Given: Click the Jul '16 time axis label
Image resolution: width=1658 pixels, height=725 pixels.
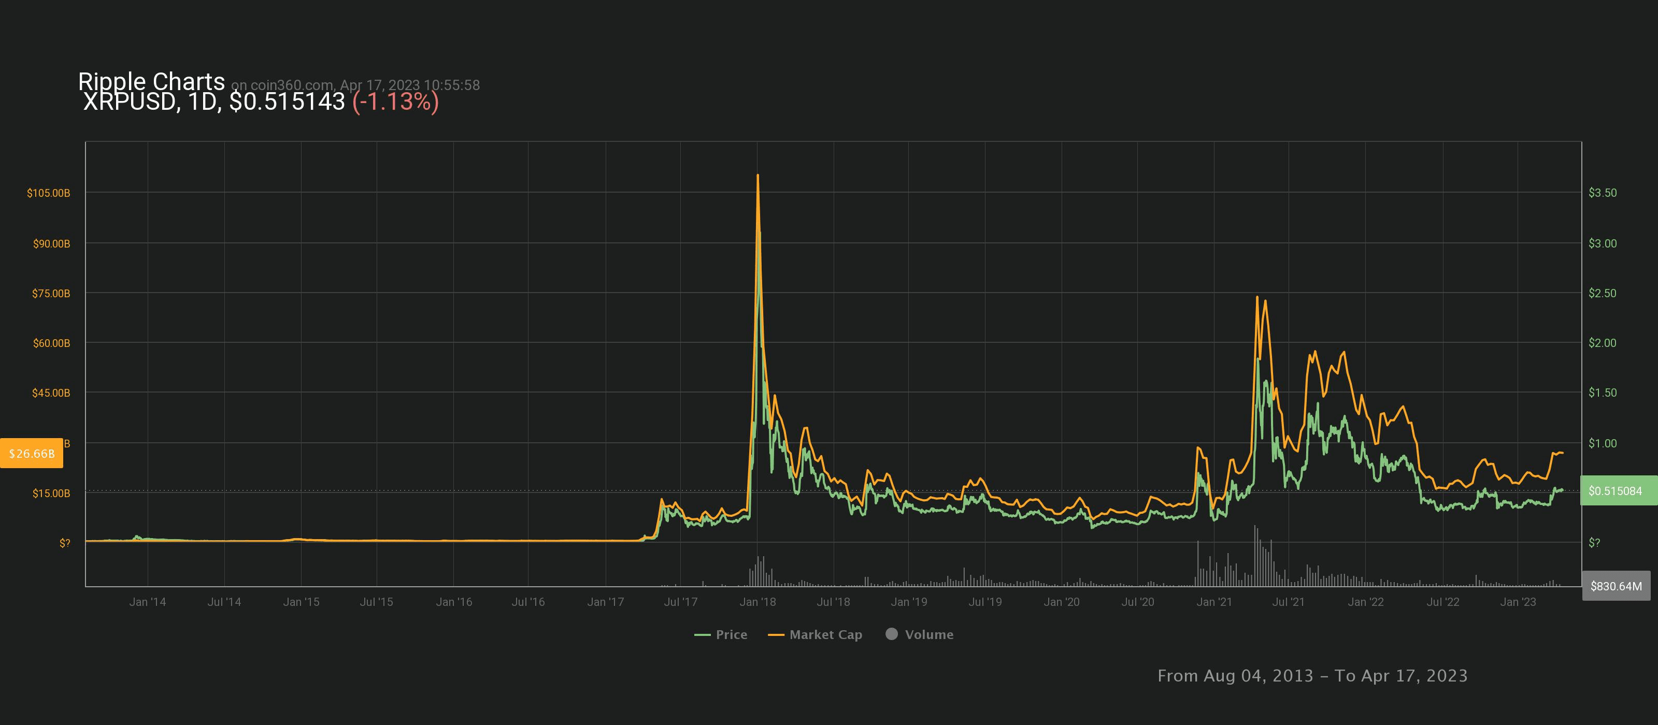Looking at the screenshot, I should coord(528,602).
